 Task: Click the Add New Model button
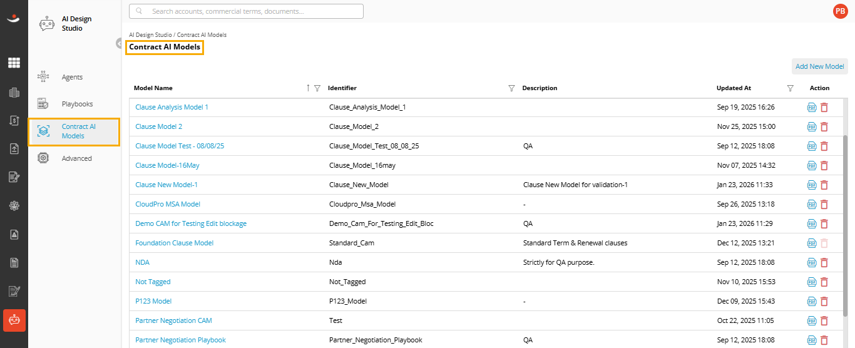(819, 66)
